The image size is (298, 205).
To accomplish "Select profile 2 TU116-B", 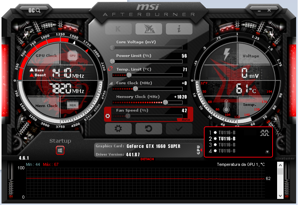I will 222,139.
